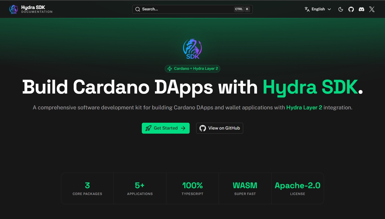Screen dimensions: 385x219
Task: Open the GitHub icon in the header
Action: pyautogui.click(x=351, y=9)
